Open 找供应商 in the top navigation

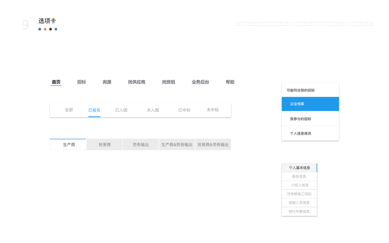137,82
